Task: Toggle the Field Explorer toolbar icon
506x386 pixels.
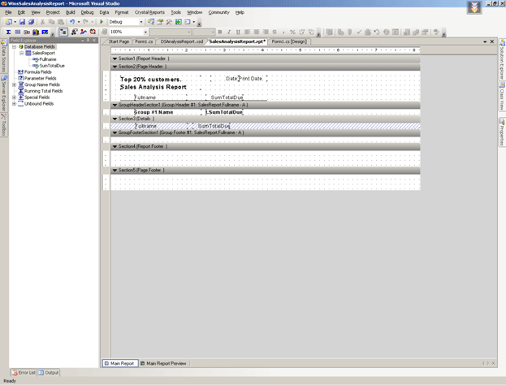Action: (x=63, y=32)
